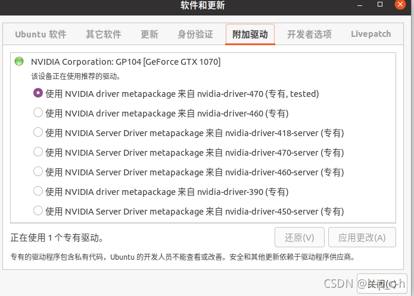Select nvidia-driver-418-server radio option

point(38,132)
